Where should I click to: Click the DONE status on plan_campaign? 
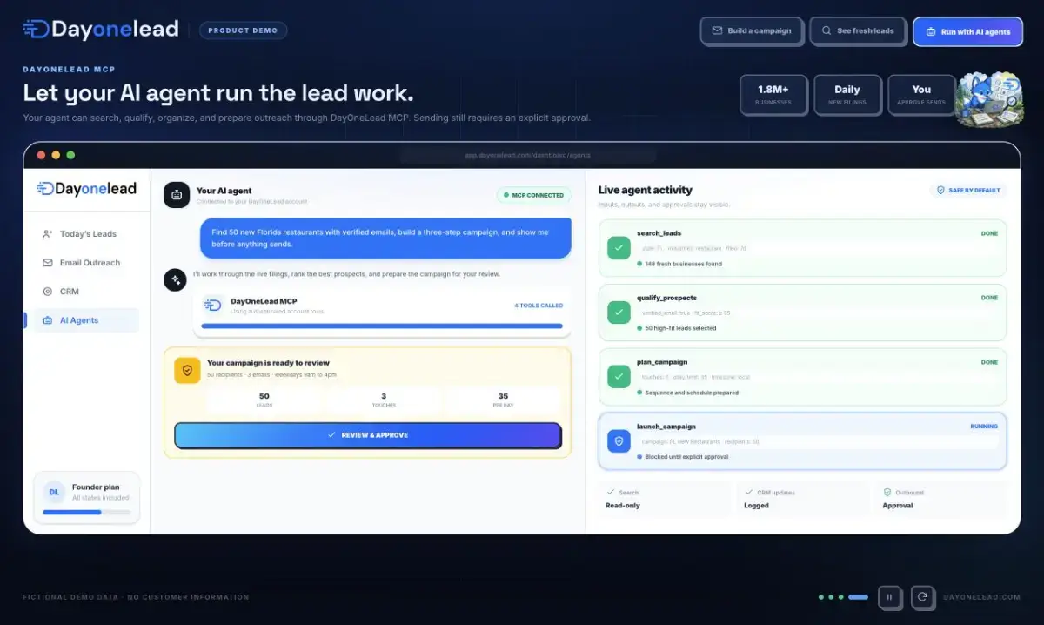click(x=989, y=362)
